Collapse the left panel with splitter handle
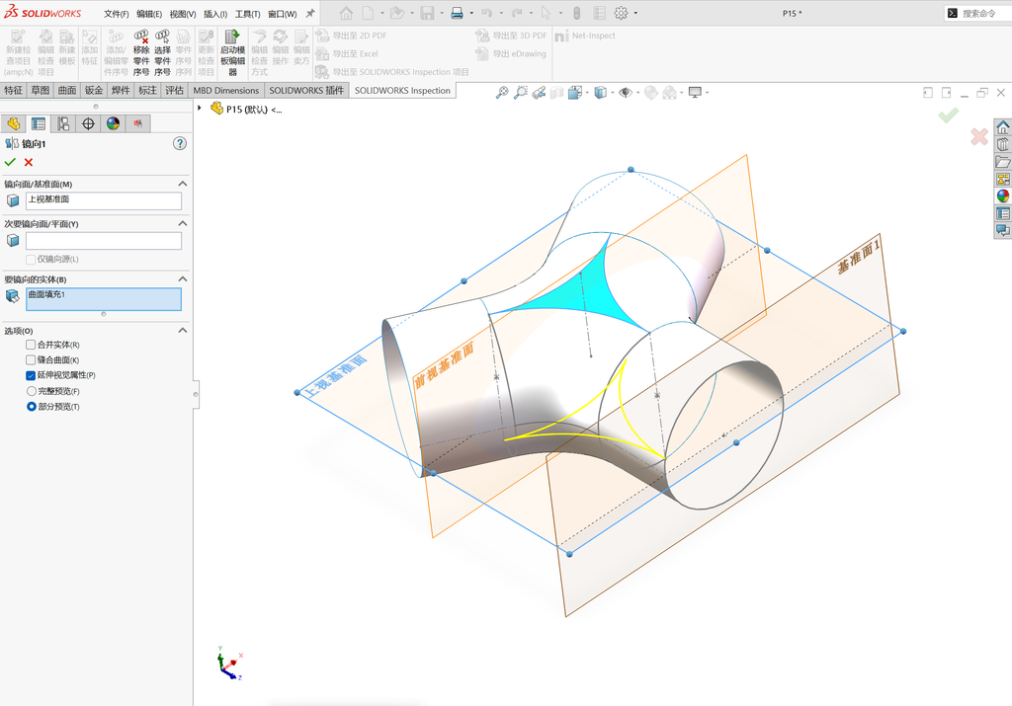The width and height of the screenshot is (1012, 706). pos(196,394)
